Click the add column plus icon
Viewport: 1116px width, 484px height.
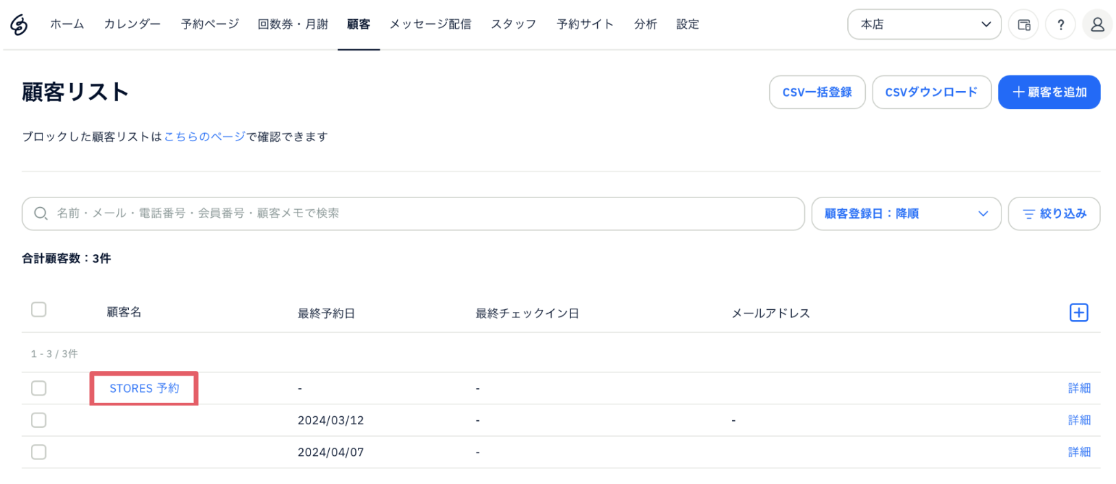1079,313
